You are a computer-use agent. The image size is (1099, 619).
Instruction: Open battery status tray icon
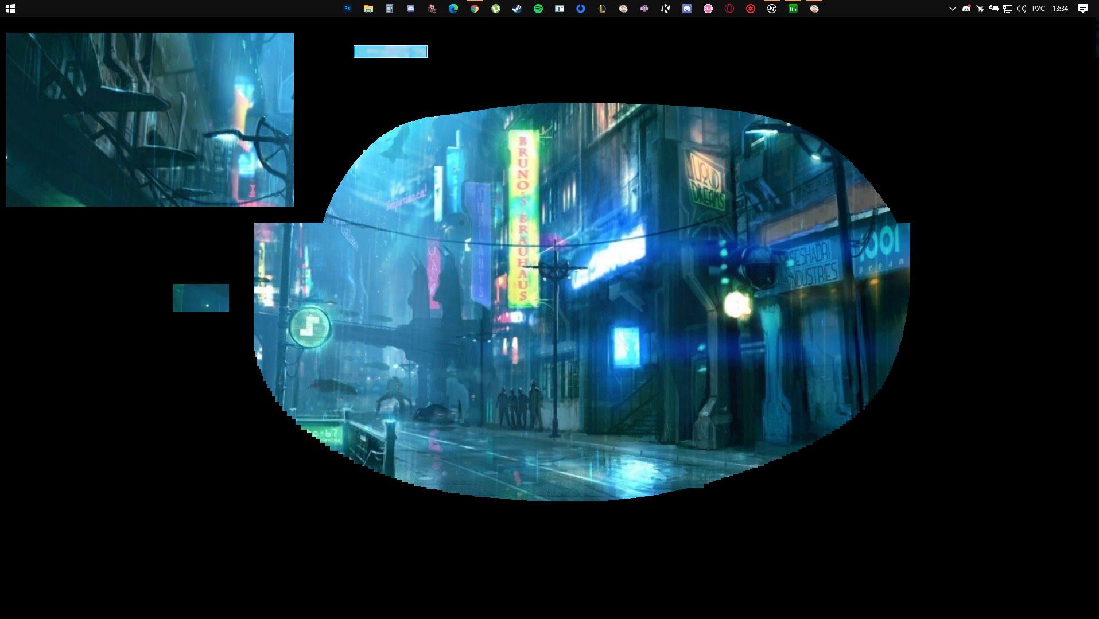(994, 9)
